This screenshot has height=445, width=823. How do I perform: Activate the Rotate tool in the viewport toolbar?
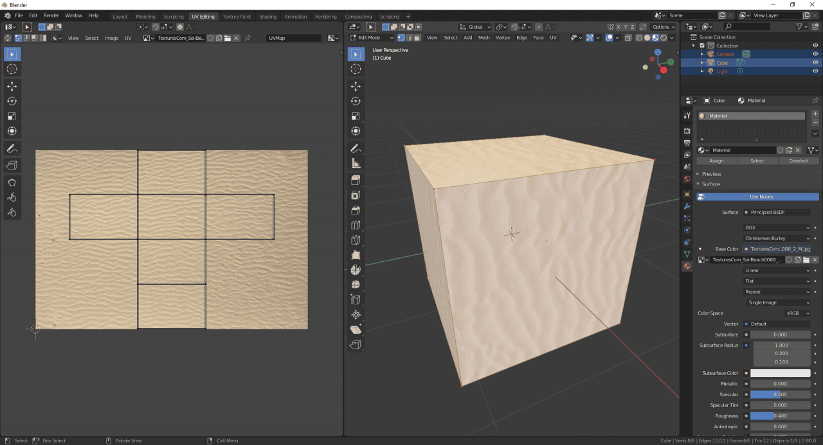coord(356,101)
